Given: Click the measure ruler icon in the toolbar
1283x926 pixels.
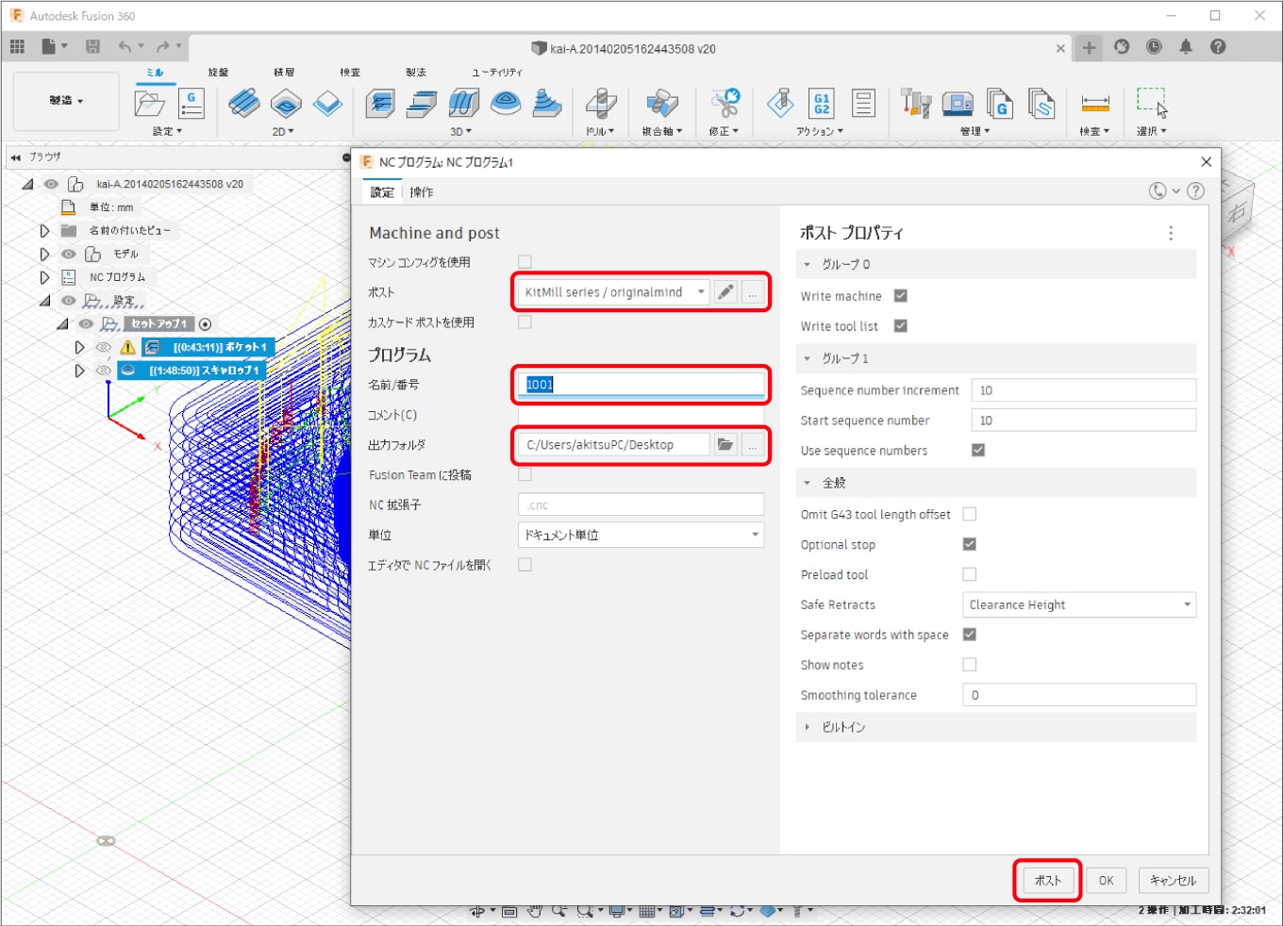Looking at the screenshot, I should tap(1094, 103).
